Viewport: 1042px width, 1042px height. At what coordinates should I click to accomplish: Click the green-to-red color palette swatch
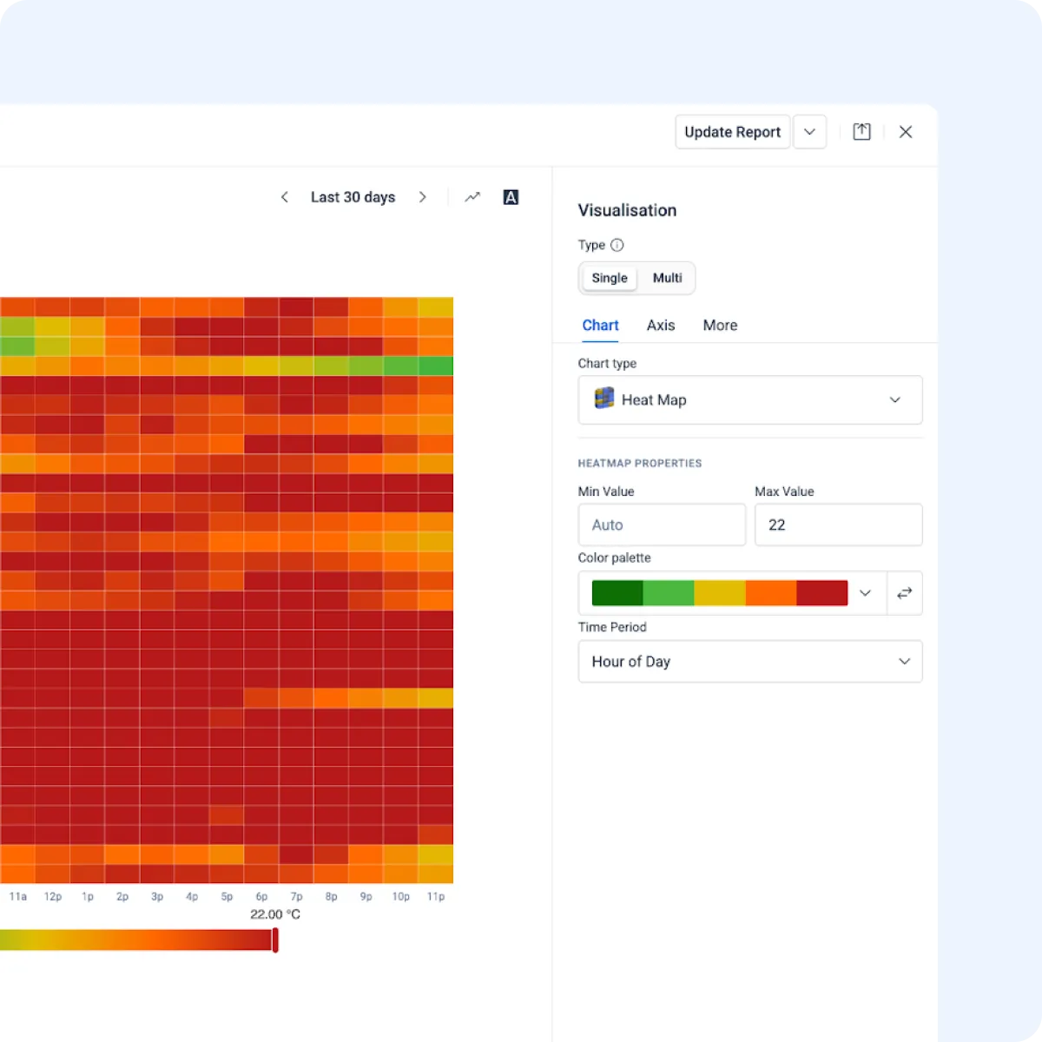(719, 592)
